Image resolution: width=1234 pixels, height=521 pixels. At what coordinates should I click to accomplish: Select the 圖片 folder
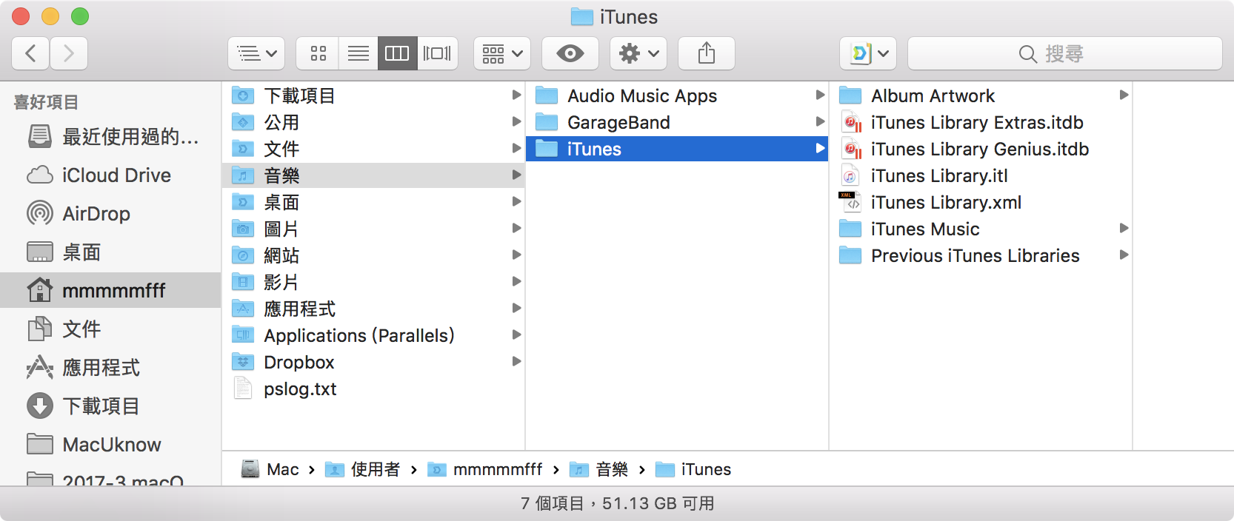(373, 229)
